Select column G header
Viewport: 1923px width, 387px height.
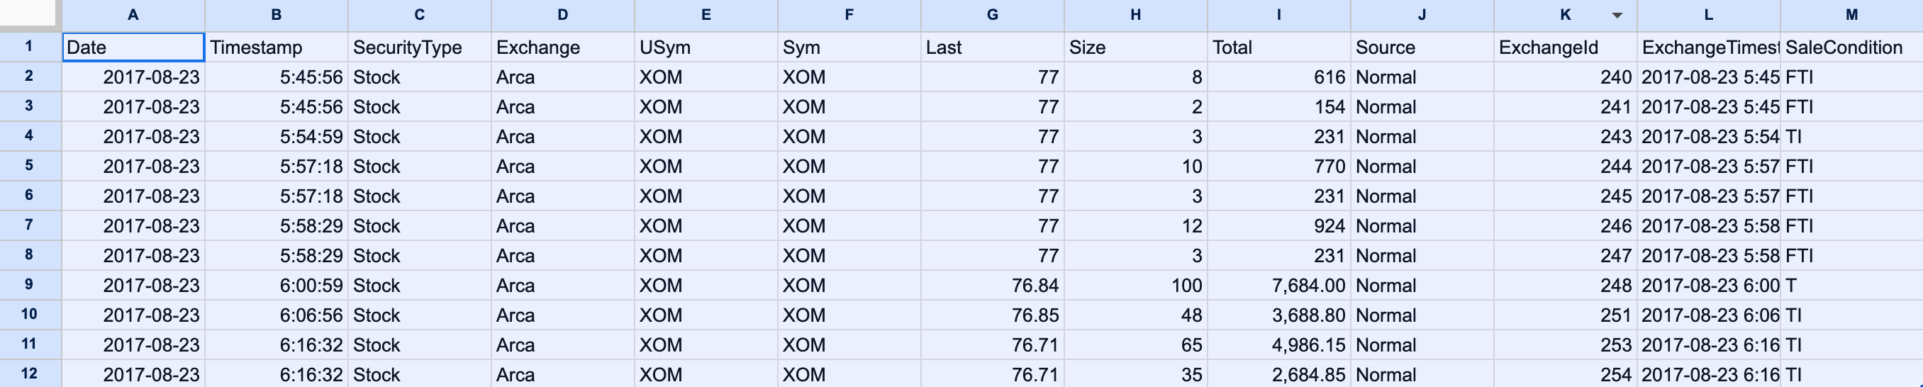point(992,15)
